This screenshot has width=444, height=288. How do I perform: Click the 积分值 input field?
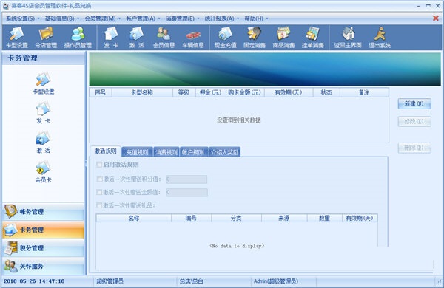[x=186, y=179]
